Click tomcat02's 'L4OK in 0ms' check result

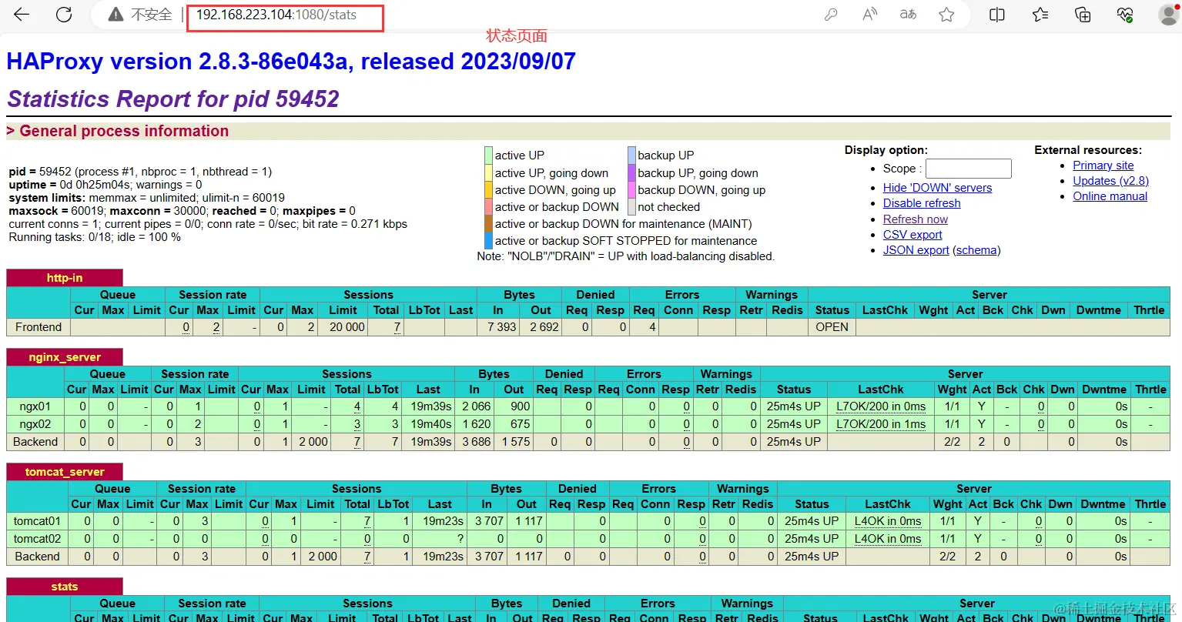click(888, 539)
